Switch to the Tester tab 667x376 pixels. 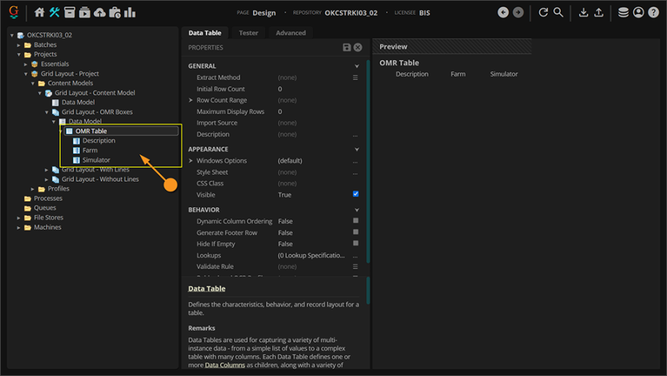point(248,33)
